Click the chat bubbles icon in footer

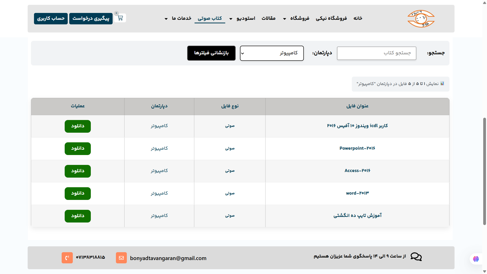(x=416, y=257)
